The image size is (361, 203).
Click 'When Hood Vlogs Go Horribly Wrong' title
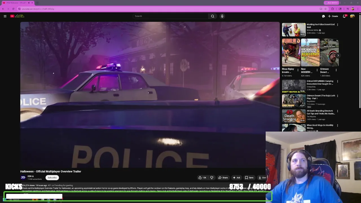click(320, 127)
